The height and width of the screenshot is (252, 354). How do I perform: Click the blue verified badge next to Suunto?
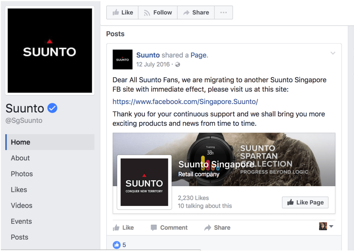point(52,108)
